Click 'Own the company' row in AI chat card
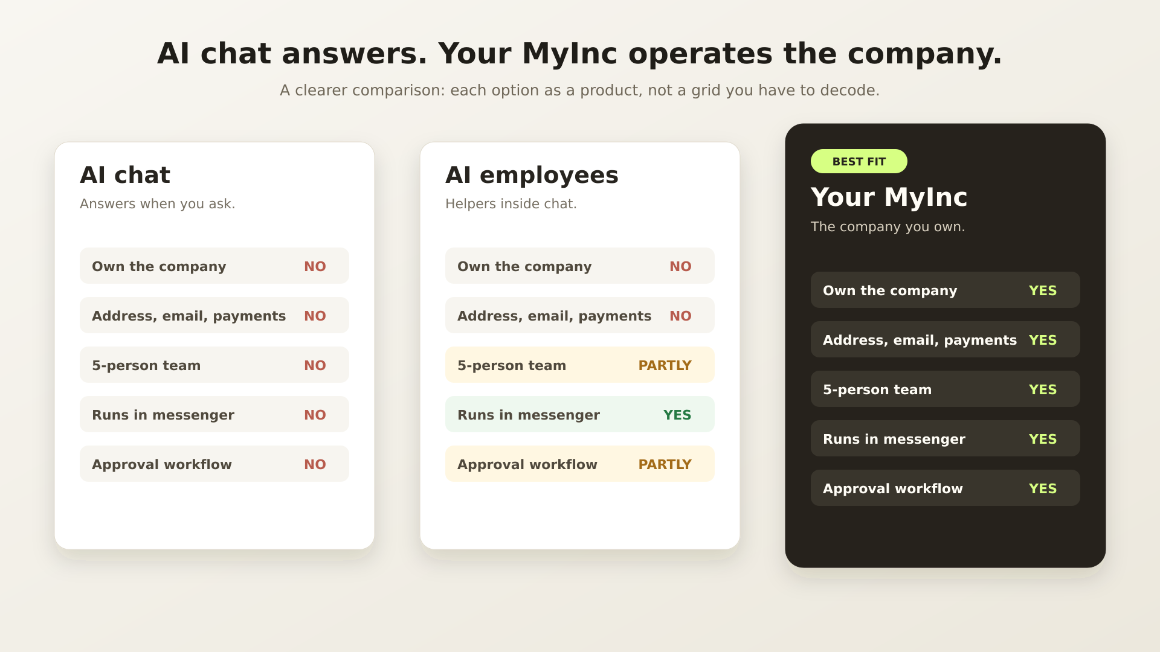The height and width of the screenshot is (652, 1160). point(214,266)
